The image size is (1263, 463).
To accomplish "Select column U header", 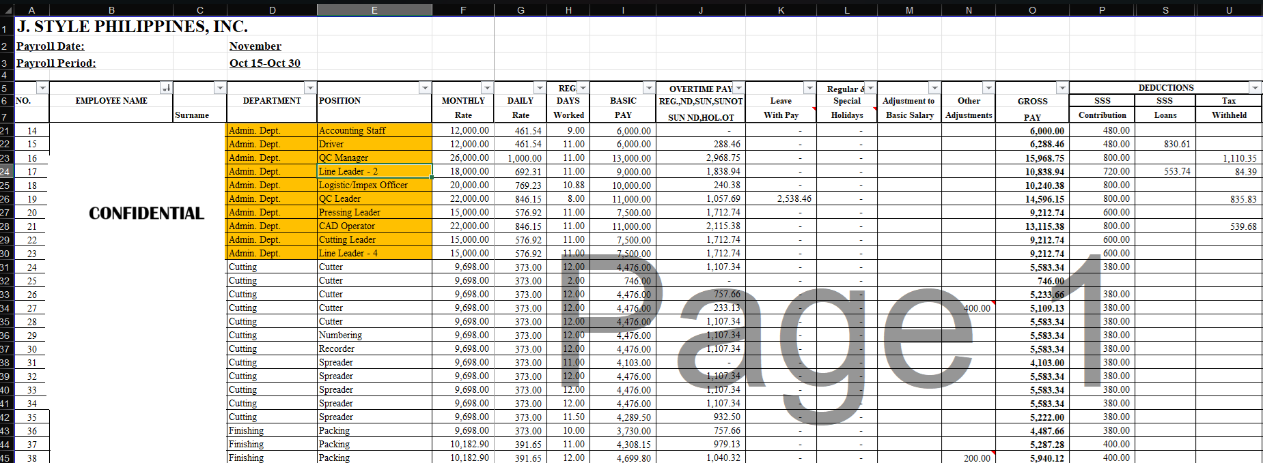I will point(1229,10).
